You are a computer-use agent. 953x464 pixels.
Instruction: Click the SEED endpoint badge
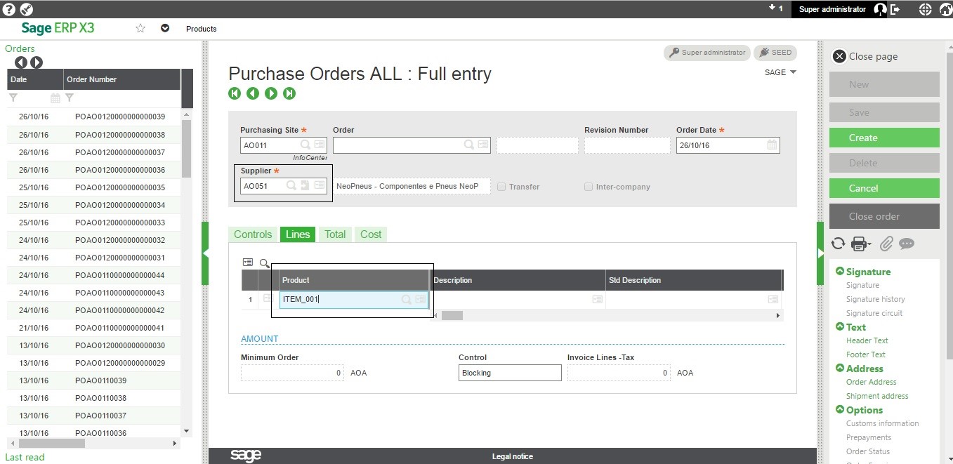[x=775, y=53]
